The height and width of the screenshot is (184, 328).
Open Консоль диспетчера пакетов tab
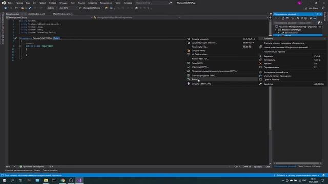(19, 170)
